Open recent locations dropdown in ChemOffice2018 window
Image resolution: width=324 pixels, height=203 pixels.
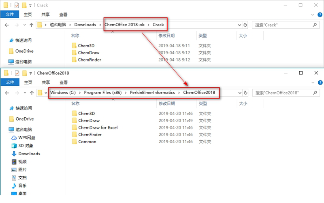click(25, 93)
